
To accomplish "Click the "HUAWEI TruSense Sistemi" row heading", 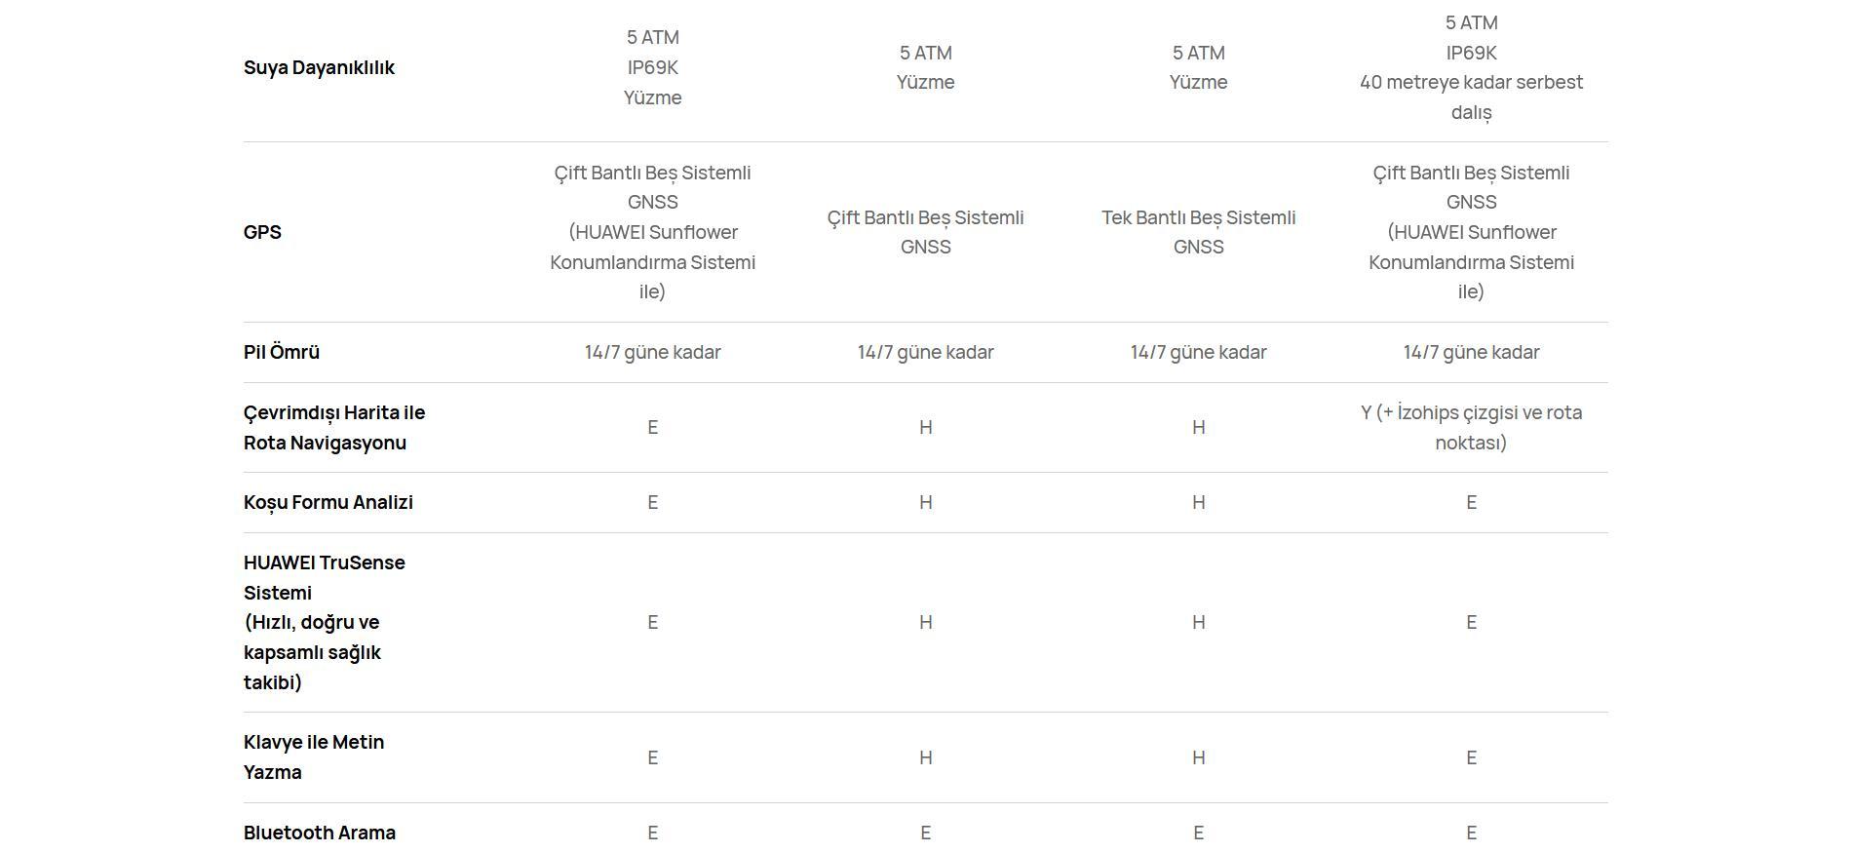I will pyautogui.click(x=324, y=577).
